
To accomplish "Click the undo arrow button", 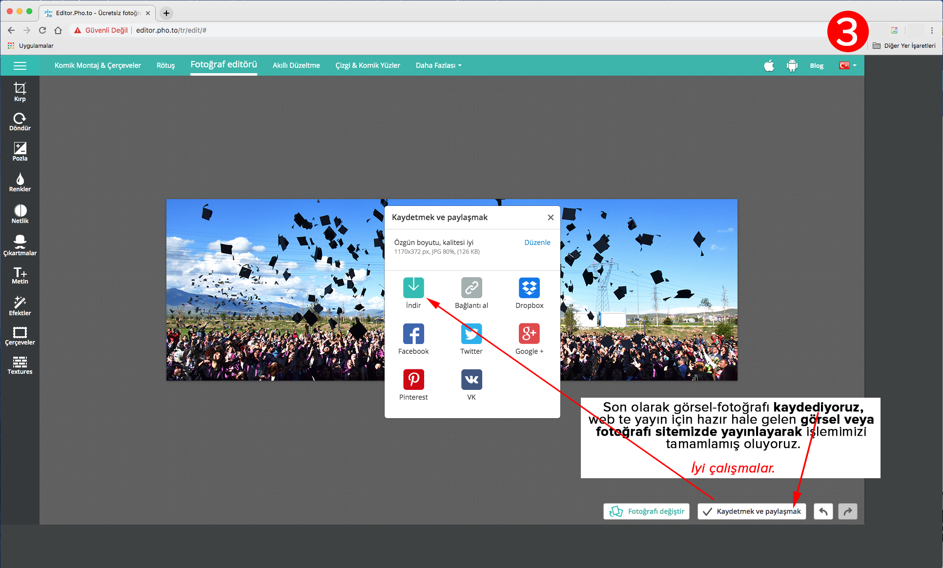I will point(823,511).
